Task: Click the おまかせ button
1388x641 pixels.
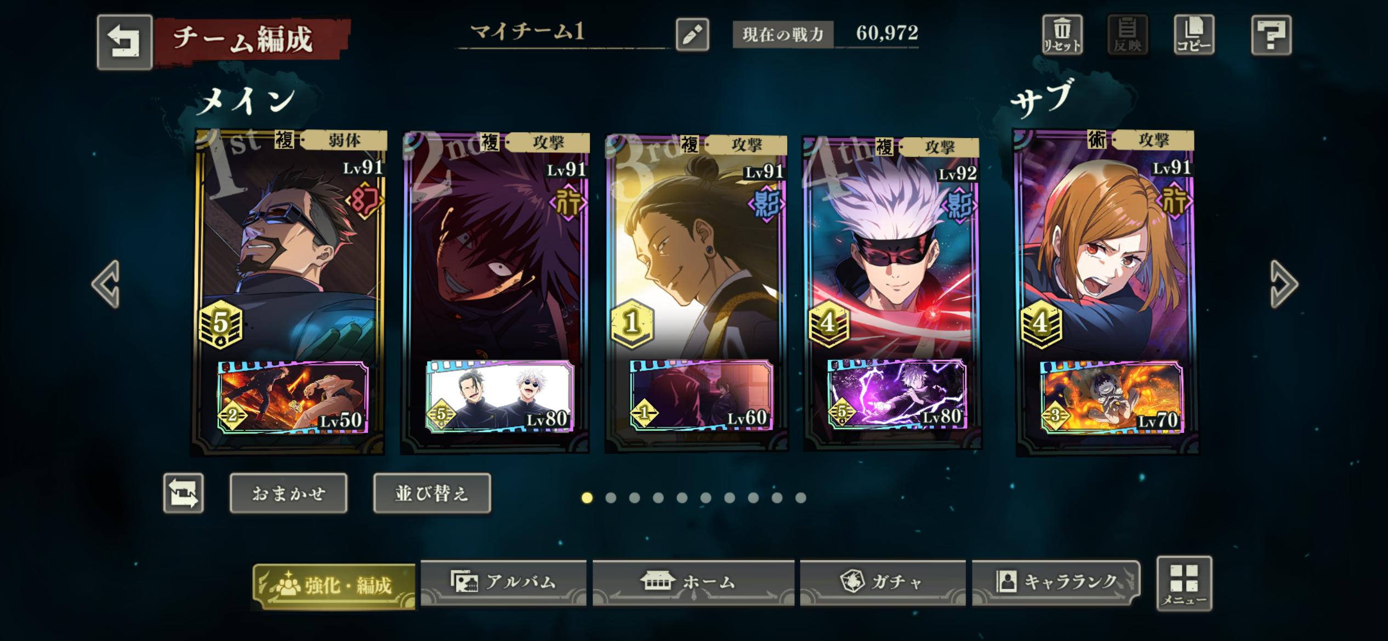Action: 288,493
